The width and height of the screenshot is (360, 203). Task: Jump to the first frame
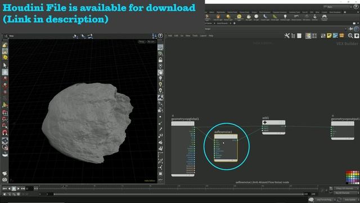(4, 188)
